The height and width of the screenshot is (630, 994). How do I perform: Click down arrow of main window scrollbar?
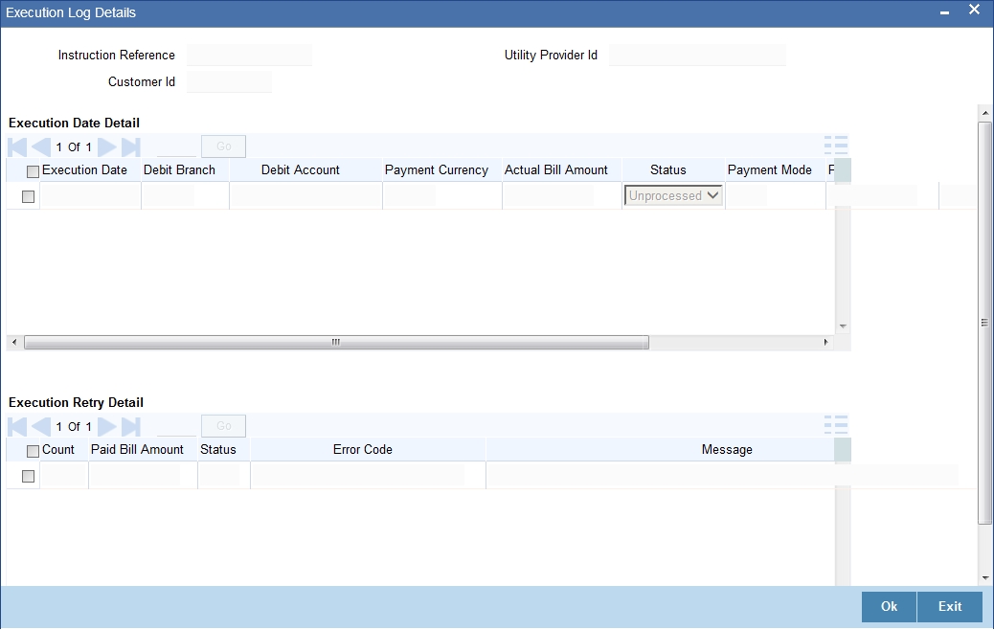click(x=985, y=577)
